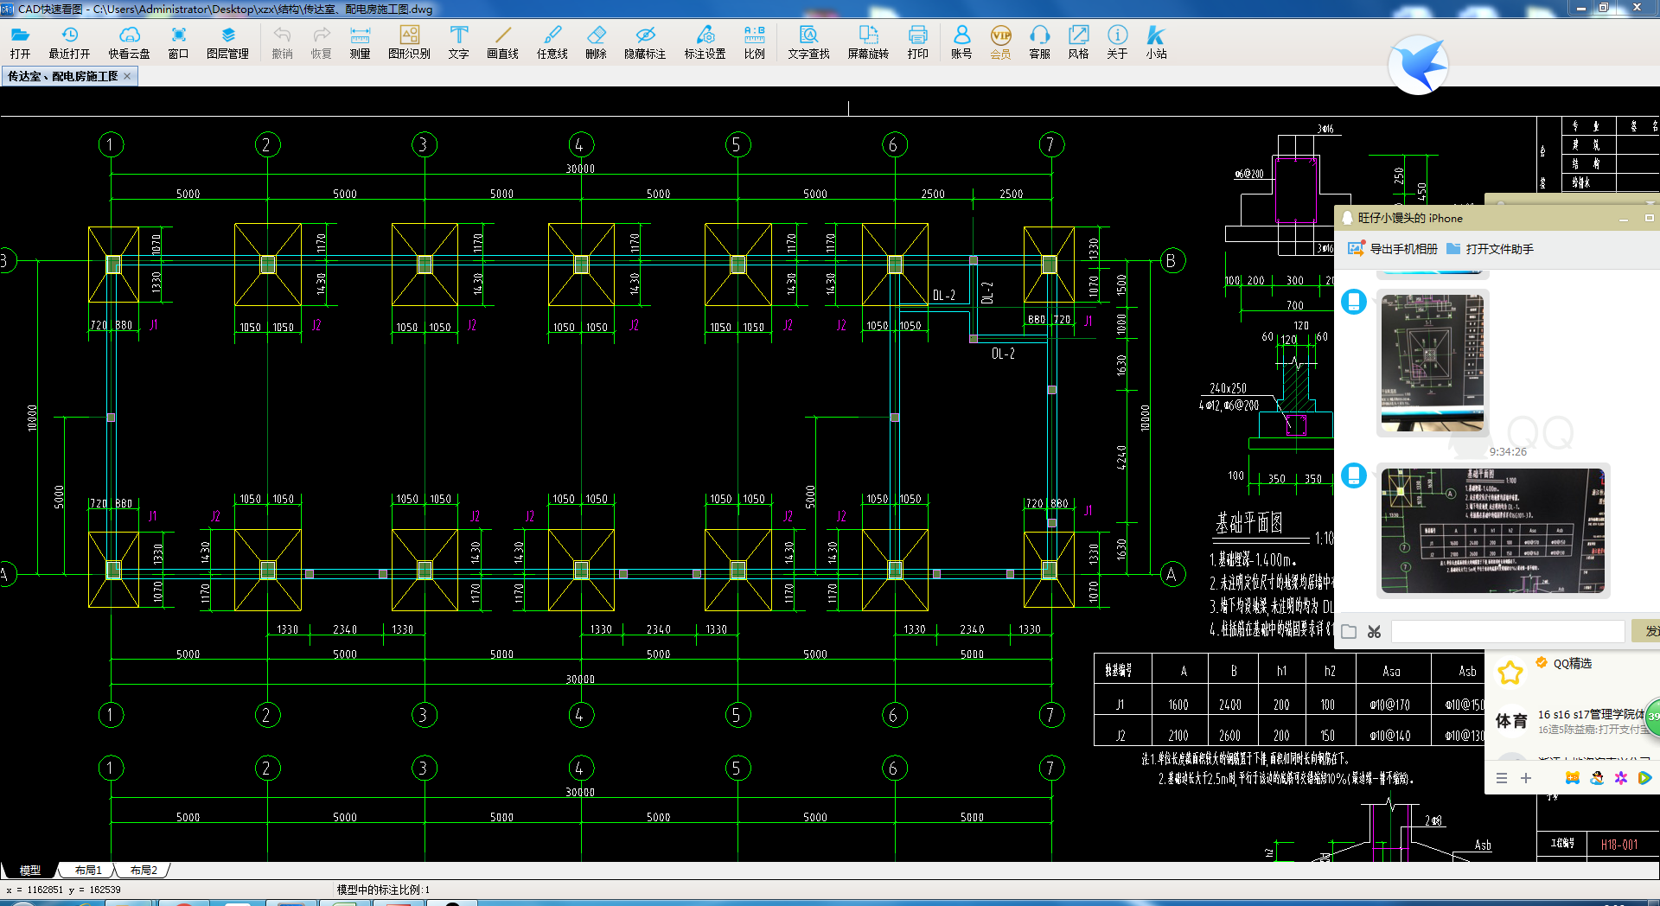The image size is (1660, 906).
Task: Click the bird logo floating over the toolbar
Action: 1418,64
